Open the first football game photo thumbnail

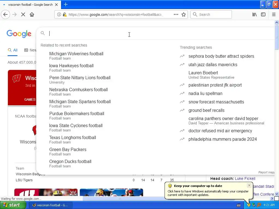pos(46,192)
